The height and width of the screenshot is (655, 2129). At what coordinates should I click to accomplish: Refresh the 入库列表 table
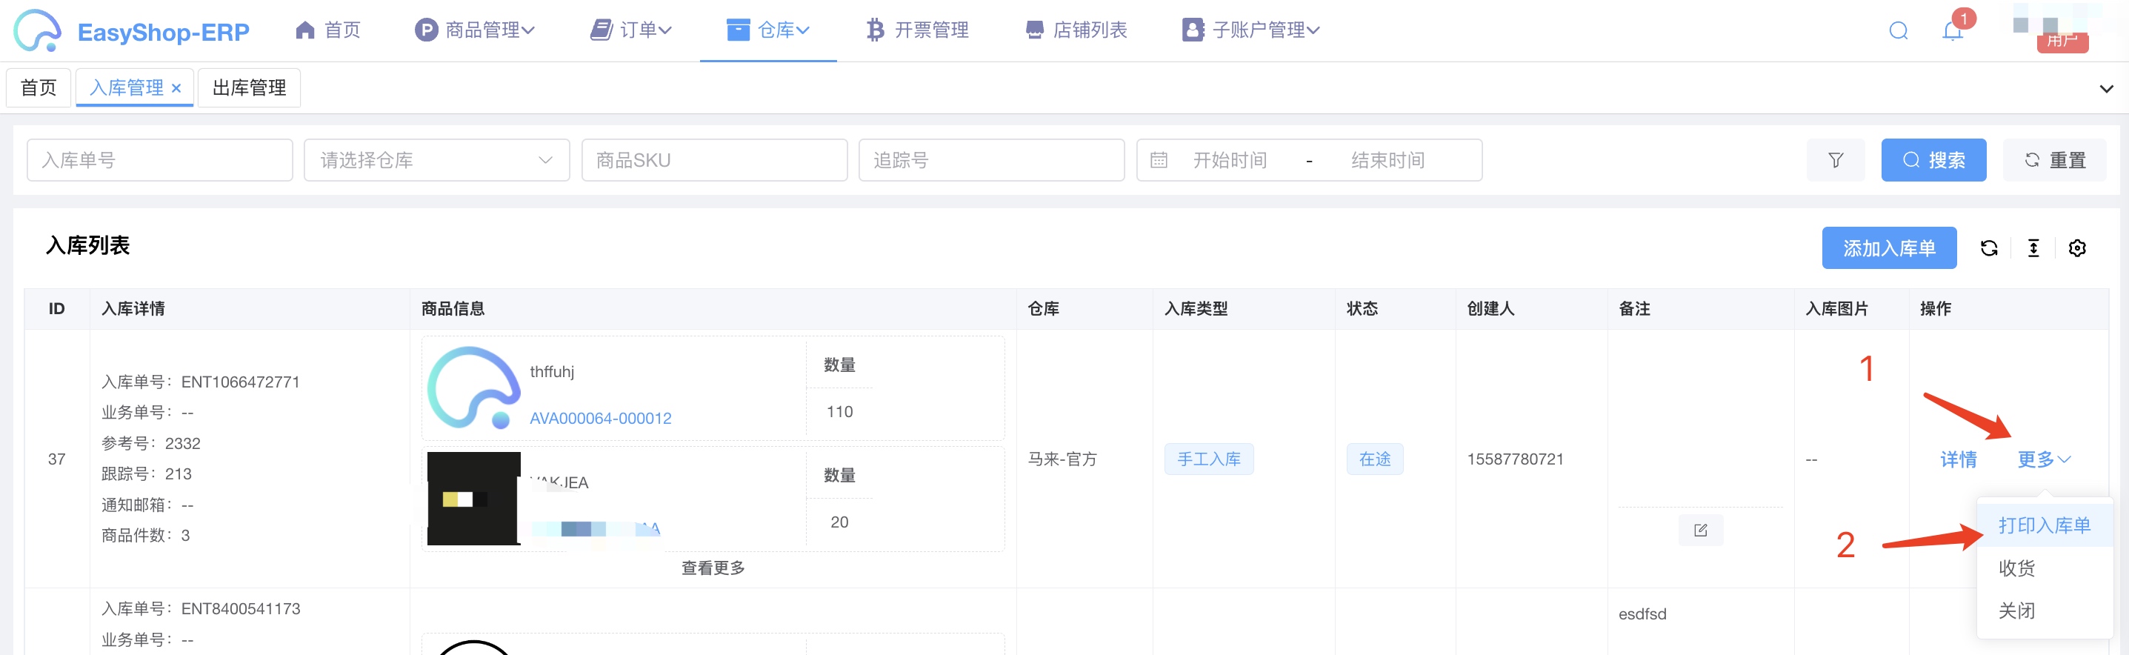click(x=1988, y=248)
